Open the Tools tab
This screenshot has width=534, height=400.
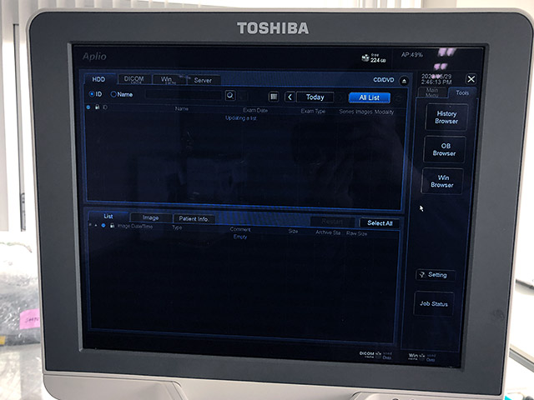(x=462, y=92)
